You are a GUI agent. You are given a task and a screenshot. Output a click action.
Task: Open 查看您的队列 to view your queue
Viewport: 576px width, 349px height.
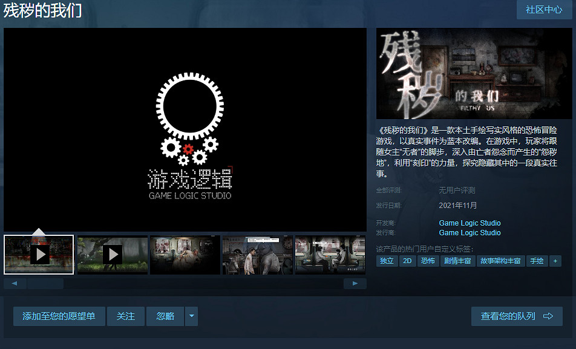click(517, 316)
